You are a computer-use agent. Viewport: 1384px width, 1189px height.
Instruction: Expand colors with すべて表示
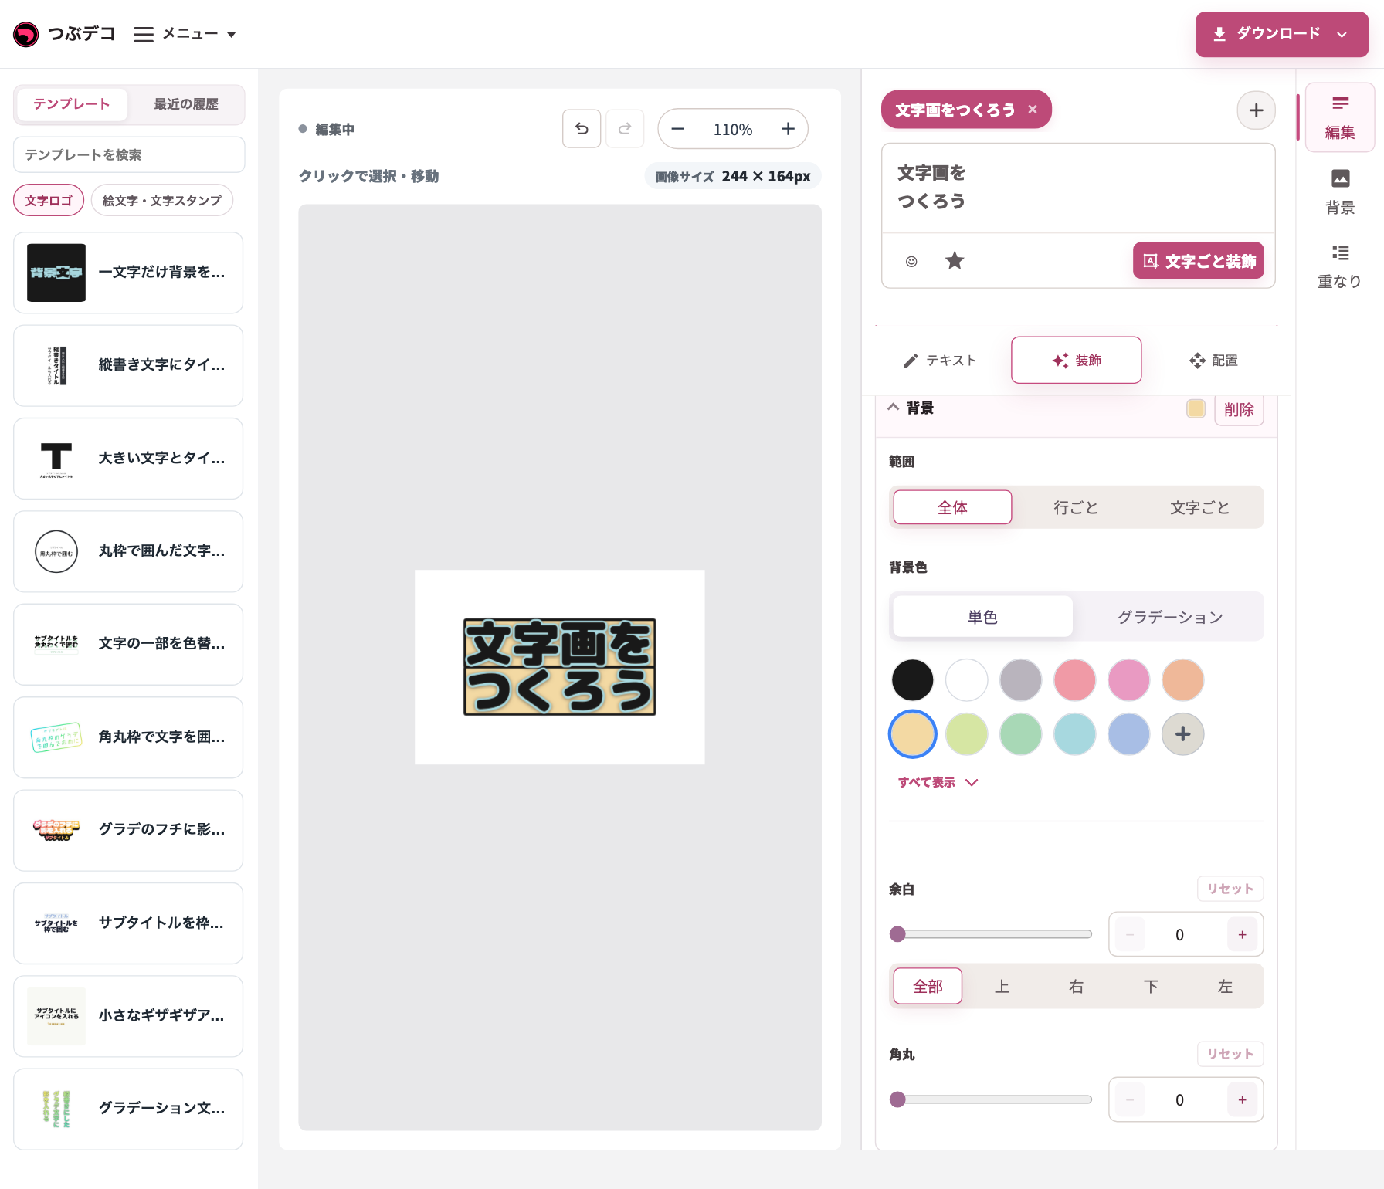coord(938,782)
